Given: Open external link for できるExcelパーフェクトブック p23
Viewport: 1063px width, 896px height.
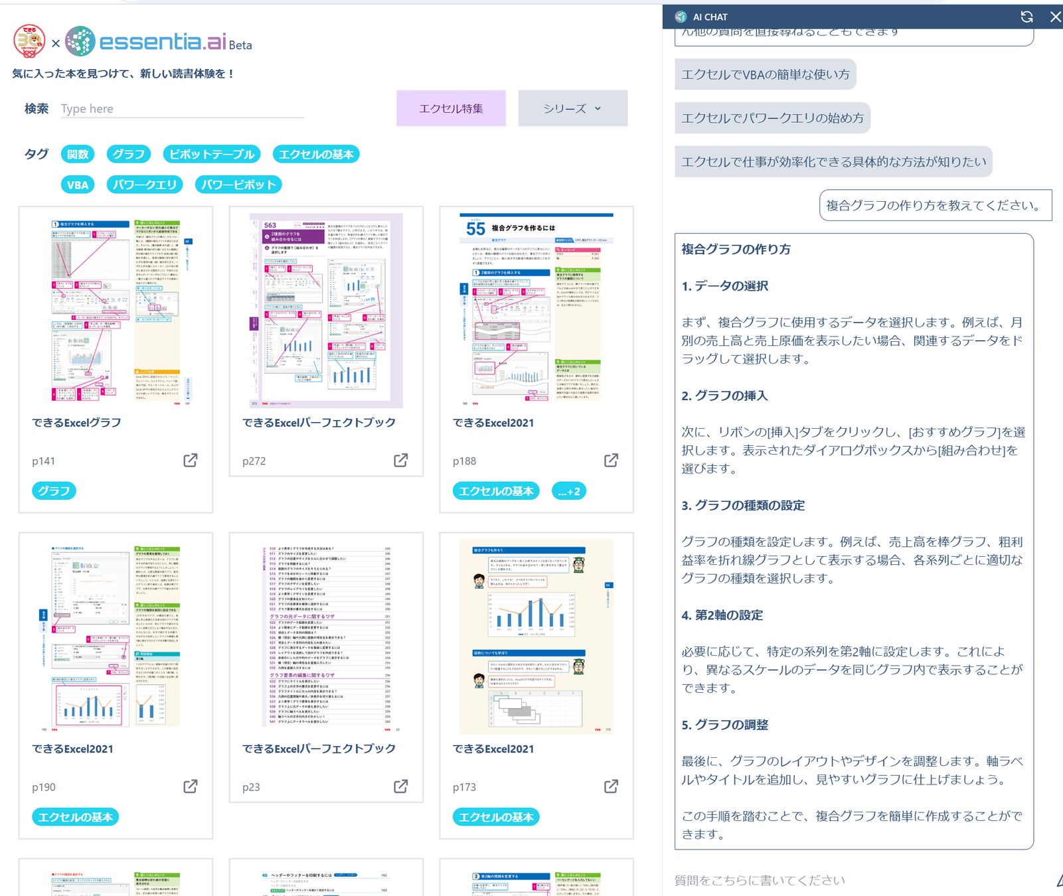Looking at the screenshot, I should [x=401, y=786].
